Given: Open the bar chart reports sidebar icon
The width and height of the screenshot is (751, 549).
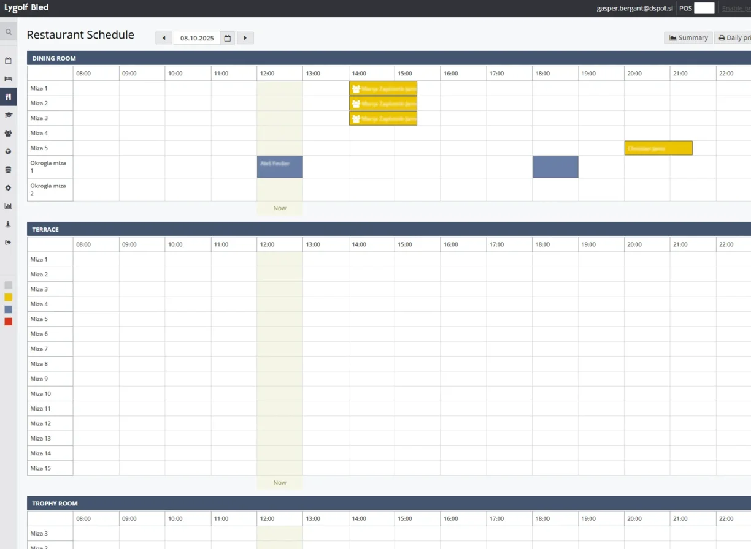Looking at the screenshot, I should pos(9,206).
